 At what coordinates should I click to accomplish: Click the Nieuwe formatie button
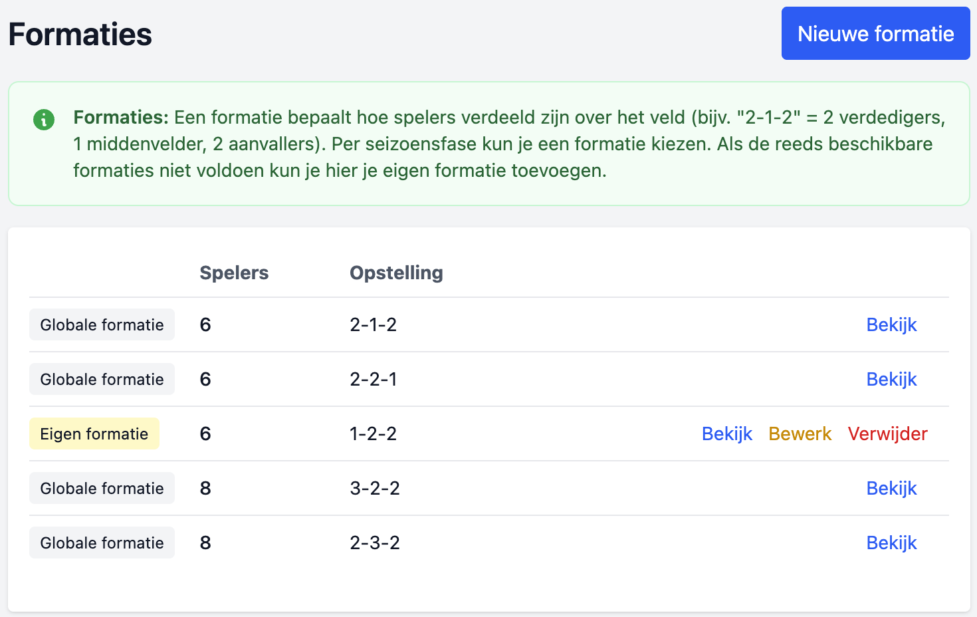click(875, 33)
